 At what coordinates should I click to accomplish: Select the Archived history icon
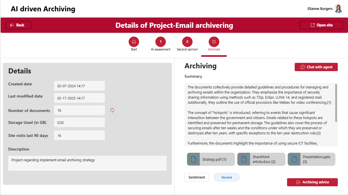coord(214,42)
